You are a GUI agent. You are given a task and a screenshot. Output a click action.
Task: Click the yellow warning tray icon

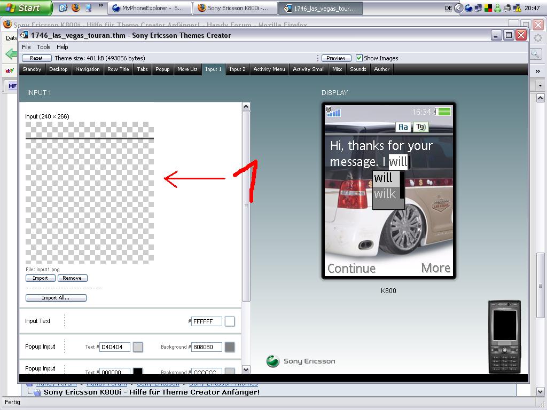click(517, 8)
